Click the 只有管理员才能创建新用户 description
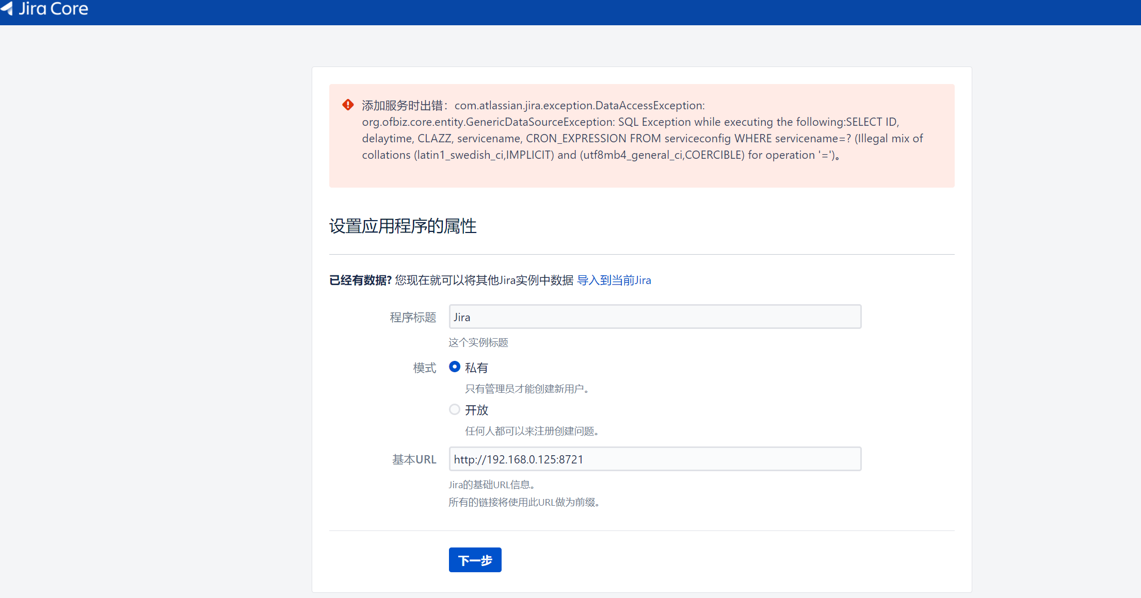The height and width of the screenshot is (598, 1141). pyautogui.click(x=527, y=389)
